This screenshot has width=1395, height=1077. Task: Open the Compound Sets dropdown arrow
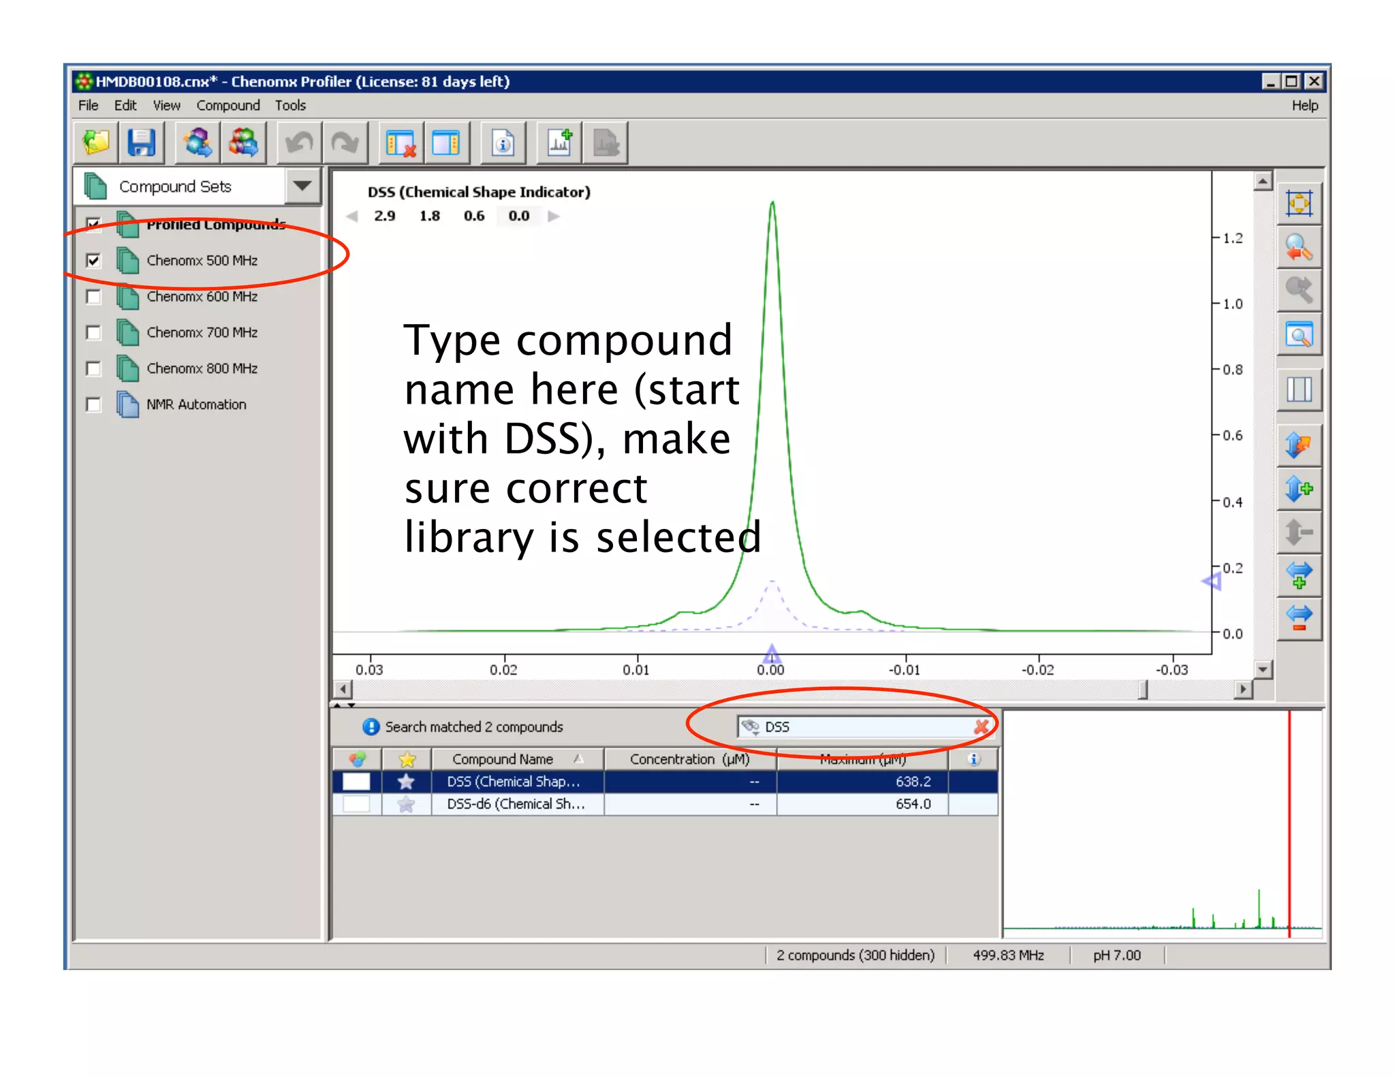click(x=302, y=186)
